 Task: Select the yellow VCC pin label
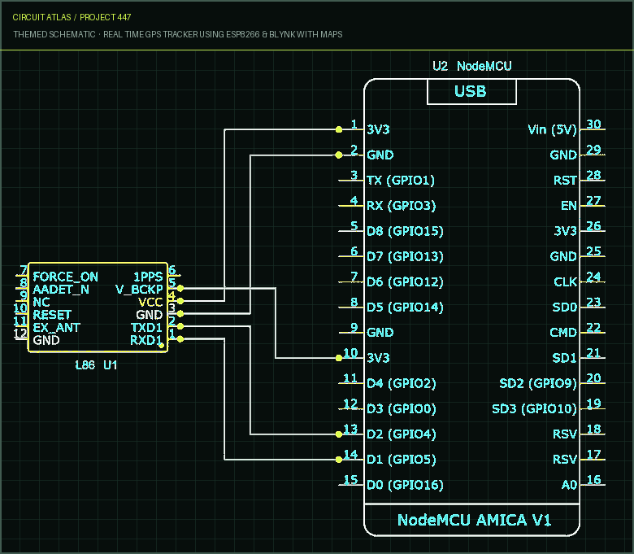[x=150, y=303]
